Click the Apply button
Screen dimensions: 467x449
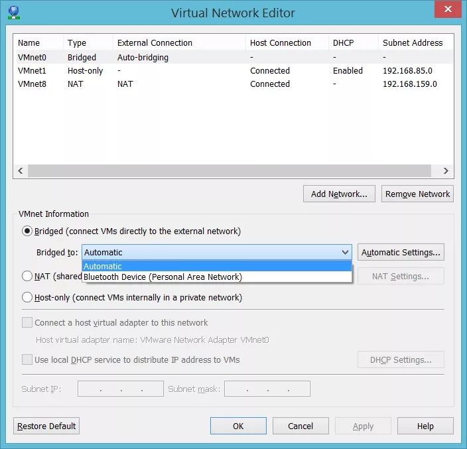363,426
